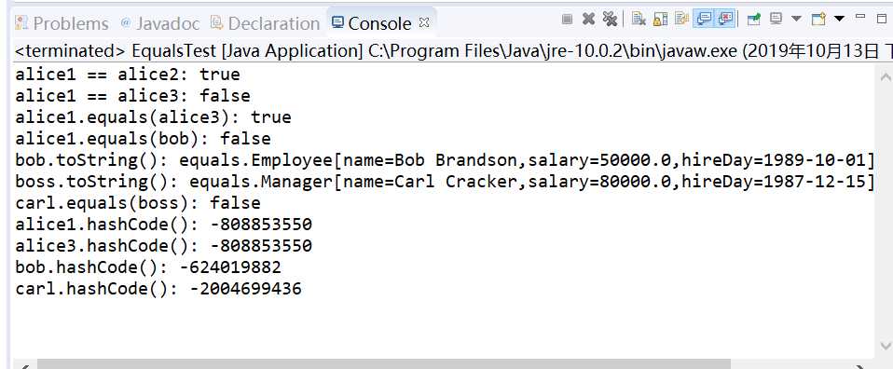The width and height of the screenshot is (893, 369).
Task: Click the horizontal scrollbar thumb
Action: click(x=383, y=364)
